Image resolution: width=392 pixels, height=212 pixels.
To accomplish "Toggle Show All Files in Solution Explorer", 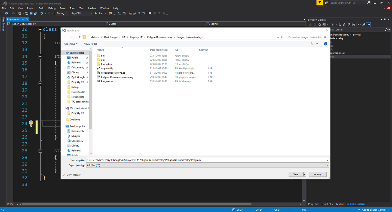I will click(x=353, y=24).
